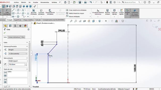Toggle the first view style cube icon
Screen dimensions: 161x90
click(4, 6)
